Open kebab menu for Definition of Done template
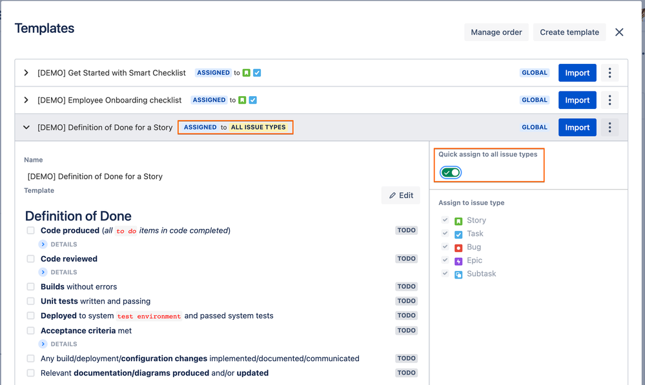The image size is (645, 385). tap(609, 127)
